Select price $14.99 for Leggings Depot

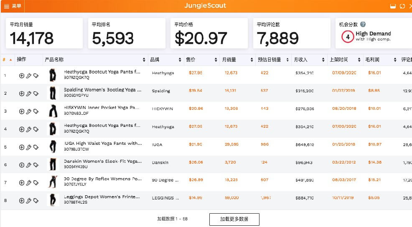[196, 198]
